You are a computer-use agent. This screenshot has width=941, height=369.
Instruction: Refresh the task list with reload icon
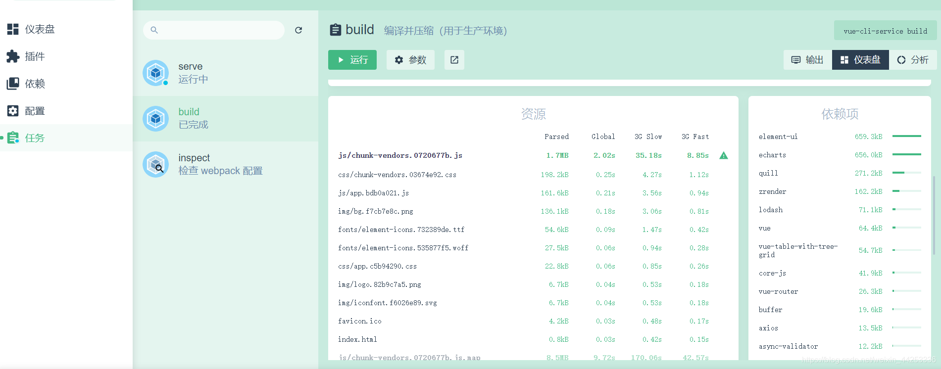tap(298, 30)
